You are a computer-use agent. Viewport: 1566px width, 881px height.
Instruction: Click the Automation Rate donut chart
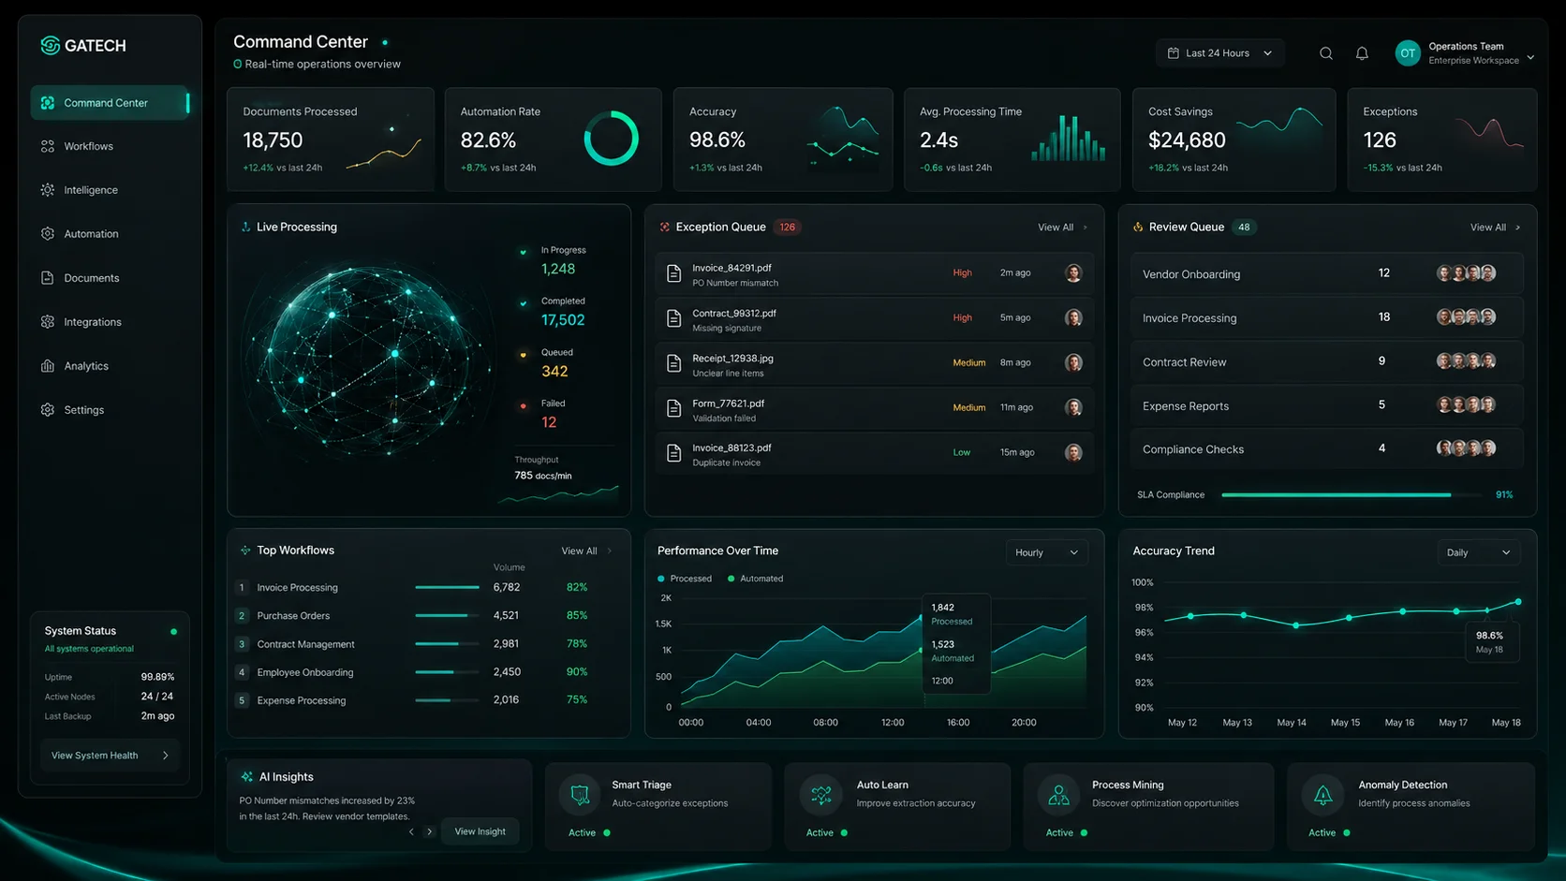pos(611,139)
